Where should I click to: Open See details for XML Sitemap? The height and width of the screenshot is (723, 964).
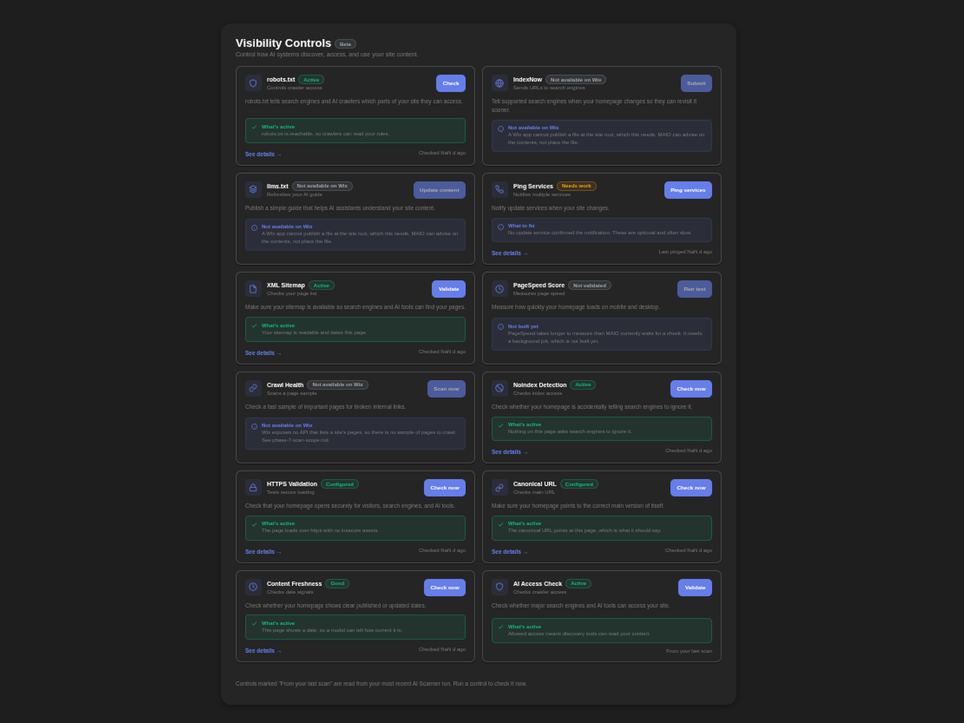[x=263, y=353]
